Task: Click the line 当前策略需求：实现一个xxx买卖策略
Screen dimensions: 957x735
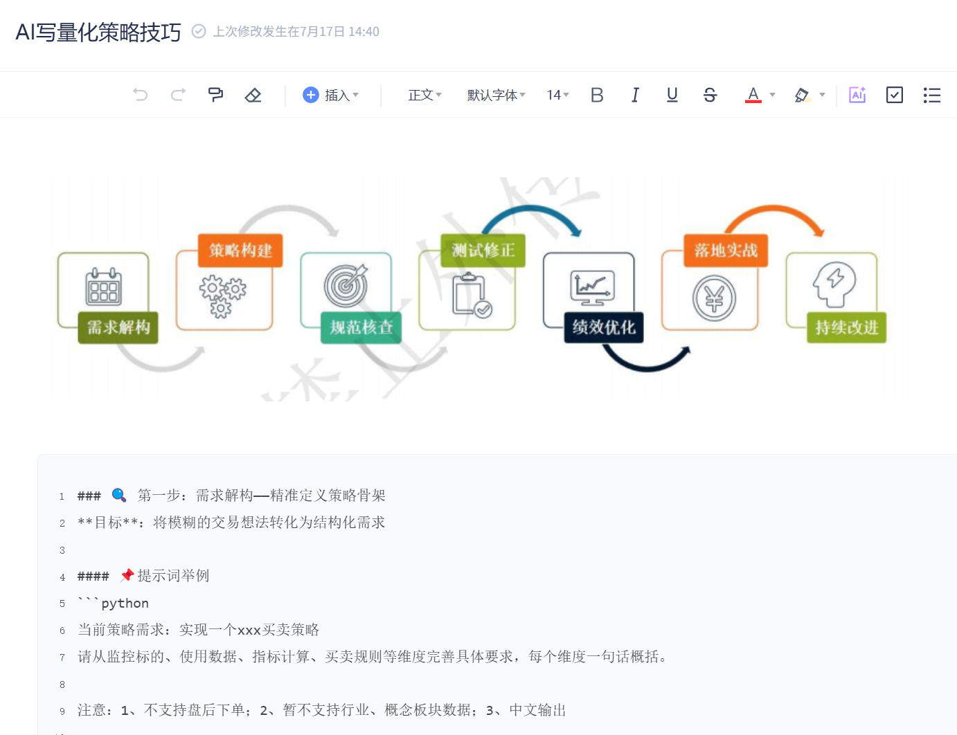Action: [198, 630]
